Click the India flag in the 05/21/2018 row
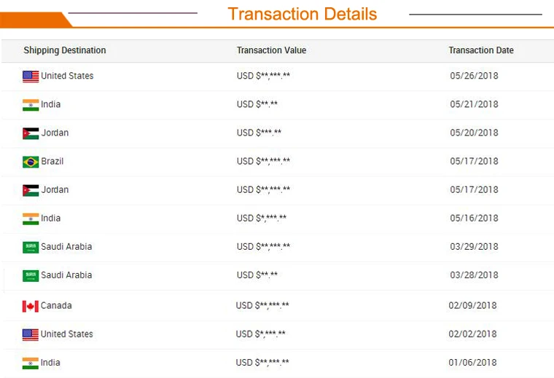554x378 pixels. pos(31,105)
